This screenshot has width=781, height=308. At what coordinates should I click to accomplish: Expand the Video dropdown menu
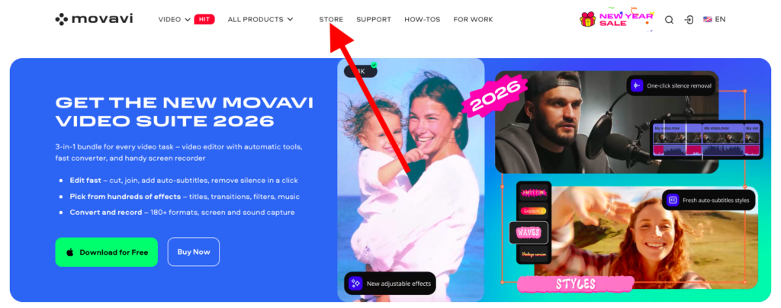tap(175, 19)
